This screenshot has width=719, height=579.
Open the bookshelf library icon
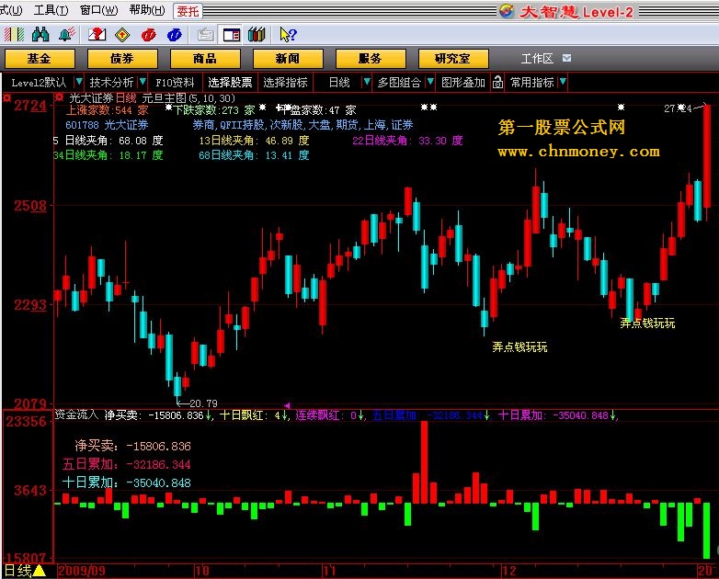(257, 34)
